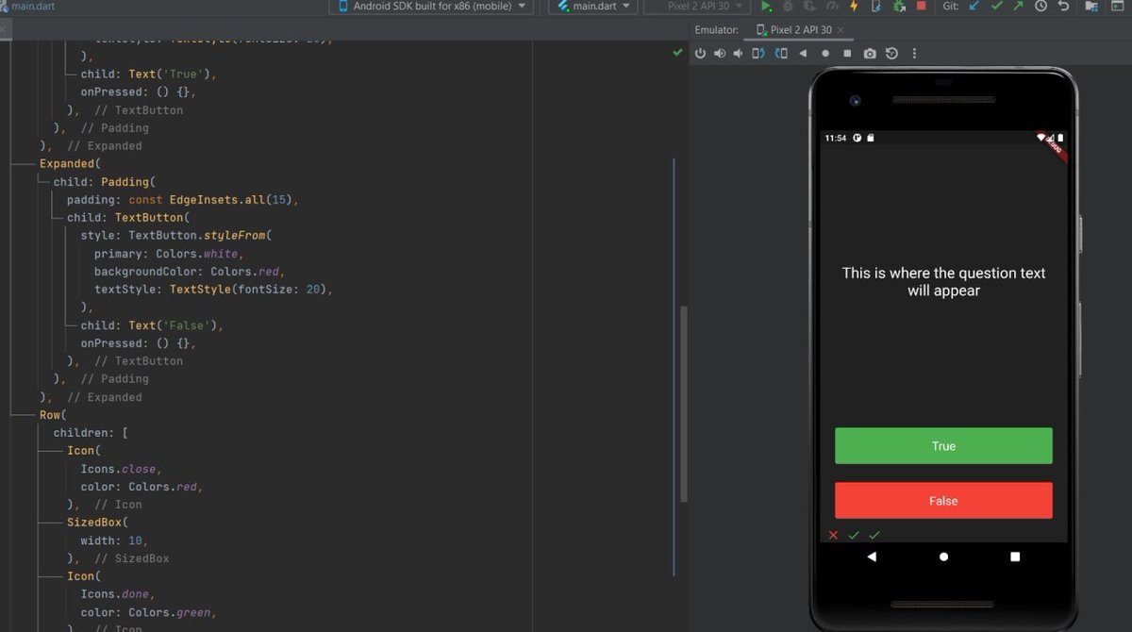Stop the running app red square
Screen dimensions: 1132x632
[x=921, y=6]
